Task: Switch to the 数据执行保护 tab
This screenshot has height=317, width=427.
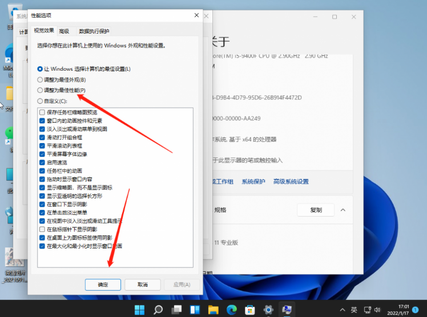Action: pos(94,31)
